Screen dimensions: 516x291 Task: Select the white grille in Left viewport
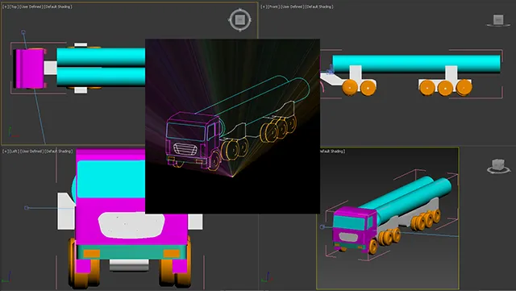[131, 225]
